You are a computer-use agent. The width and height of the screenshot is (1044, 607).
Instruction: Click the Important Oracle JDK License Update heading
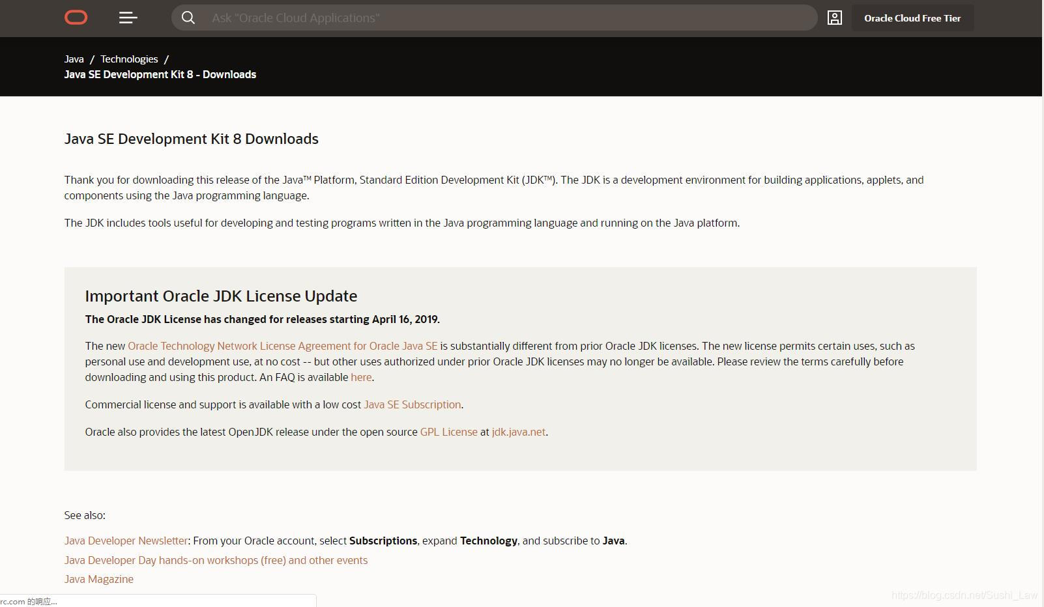coord(221,296)
